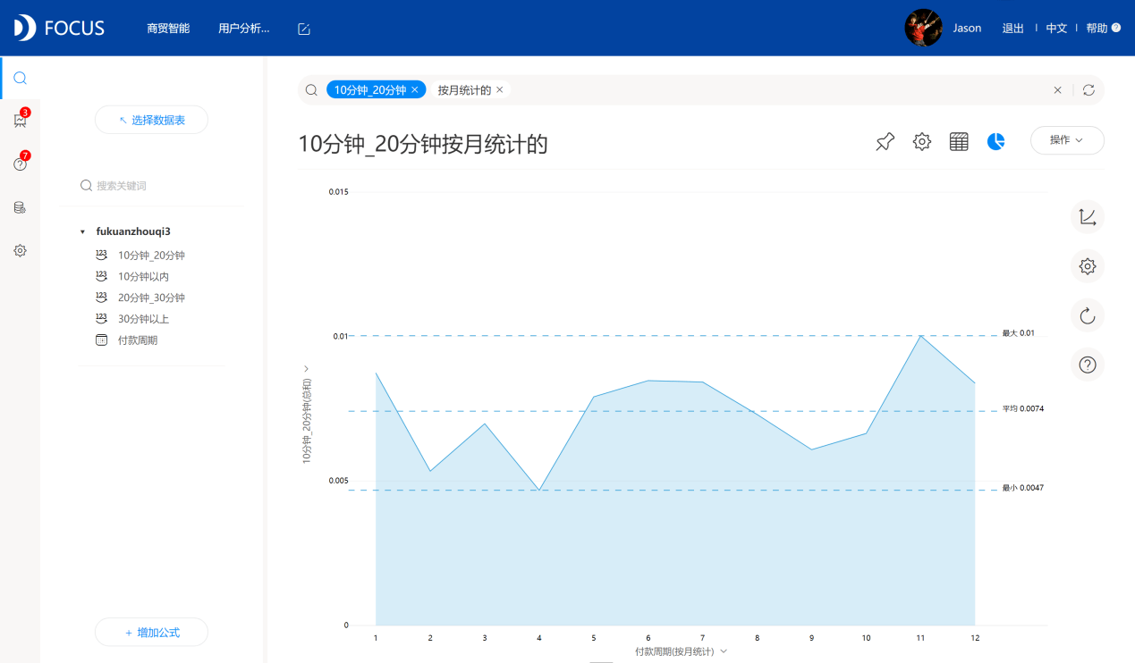Open notifications icon with badge 7 in sidebar

[20, 164]
